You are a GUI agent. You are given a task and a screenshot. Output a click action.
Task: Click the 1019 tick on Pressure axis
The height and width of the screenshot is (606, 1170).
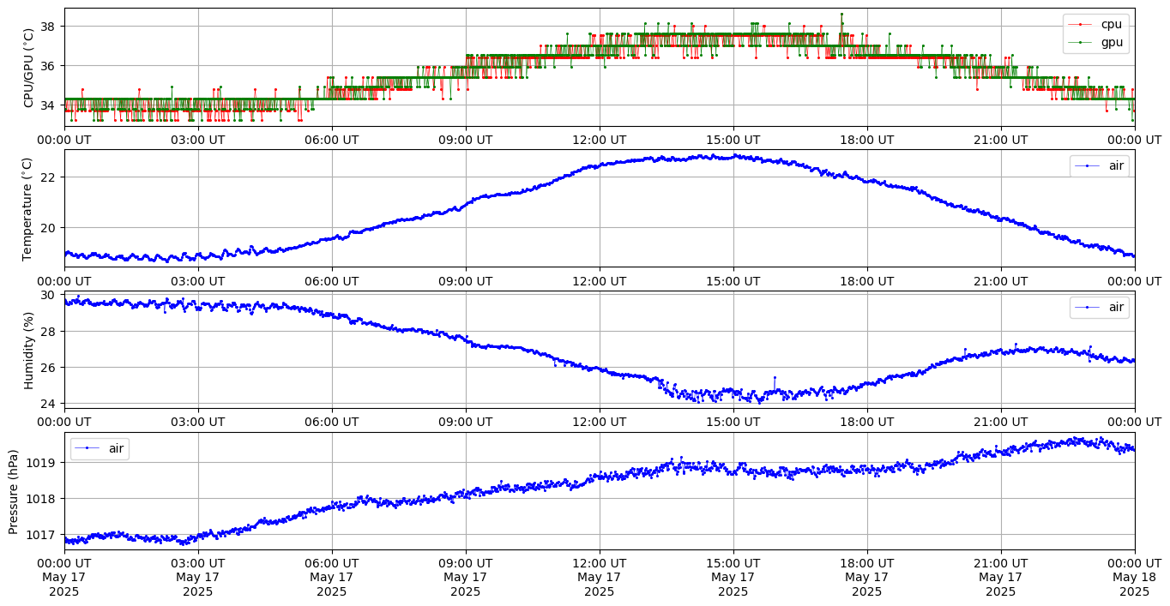39,463
